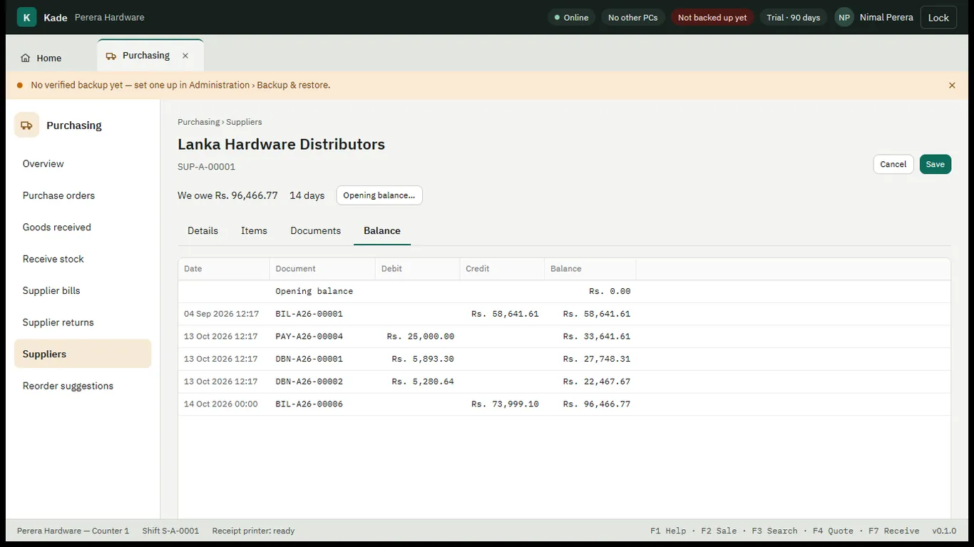Image resolution: width=974 pixels, height=547 pixels.
Task: Click the supplier code SUP-A-00001
Action: pos(206,167)
